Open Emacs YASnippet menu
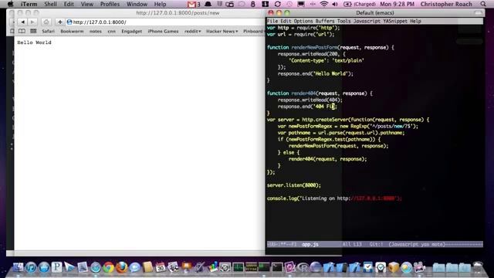This screenshot has height=278, width=494. click(395, 21)
